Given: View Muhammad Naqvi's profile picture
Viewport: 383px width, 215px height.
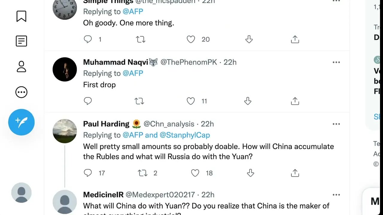Looking at the screenshot, I should pos(65,69).
